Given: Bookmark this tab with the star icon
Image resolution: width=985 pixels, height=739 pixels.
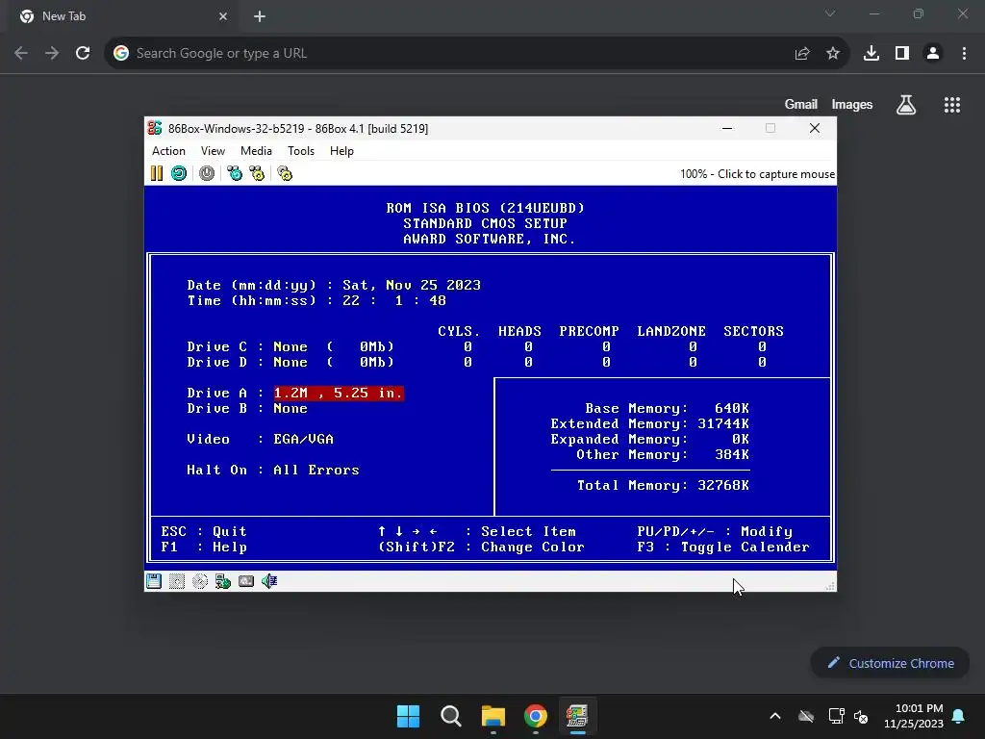Looking at the screenshot, I should pyautogui.click(x=833, y=54).
